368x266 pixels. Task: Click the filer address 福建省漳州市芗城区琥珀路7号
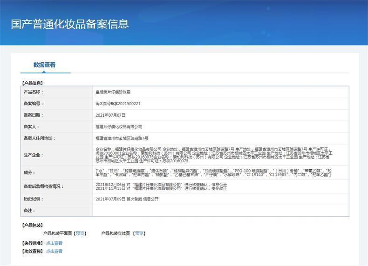coord(122,138)
